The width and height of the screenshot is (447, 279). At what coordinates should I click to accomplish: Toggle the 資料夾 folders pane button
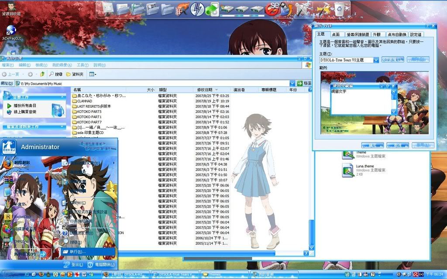tap(75, 74)
